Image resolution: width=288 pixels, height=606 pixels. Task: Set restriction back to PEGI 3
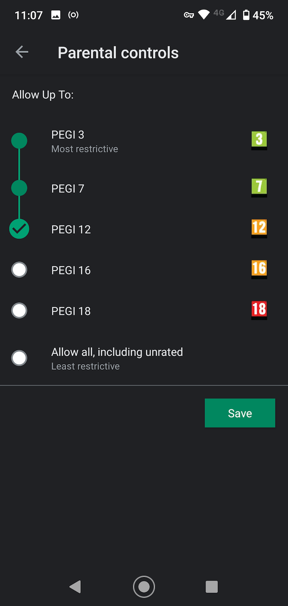pos(19,140)
